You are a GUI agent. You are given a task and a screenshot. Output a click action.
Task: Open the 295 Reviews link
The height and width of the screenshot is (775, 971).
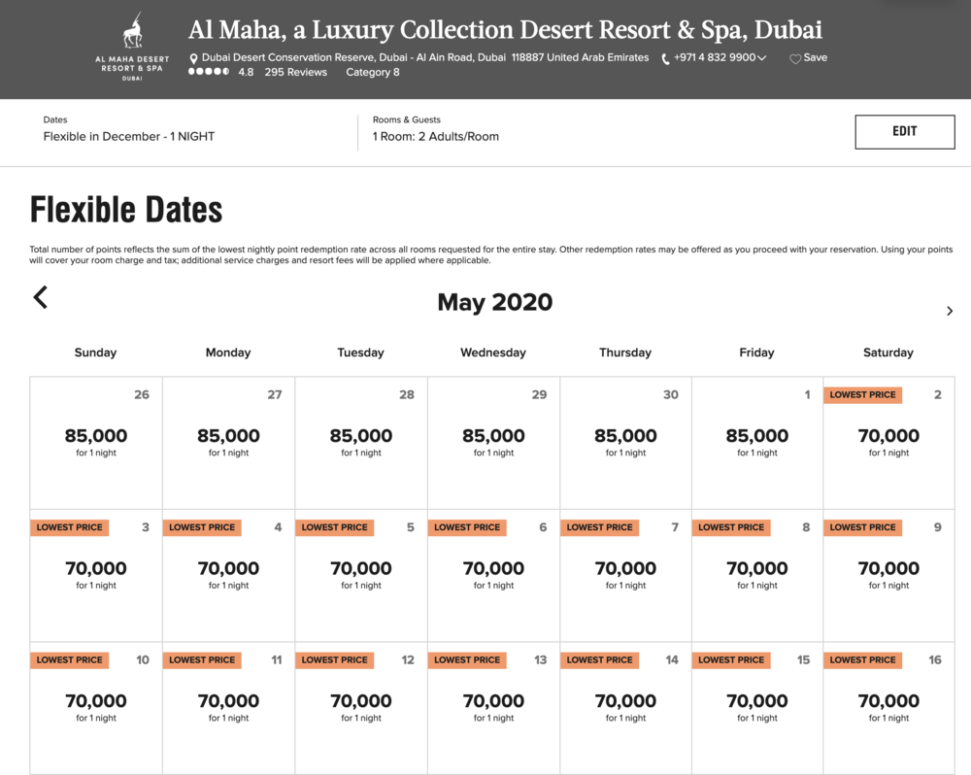click(295, 72)
